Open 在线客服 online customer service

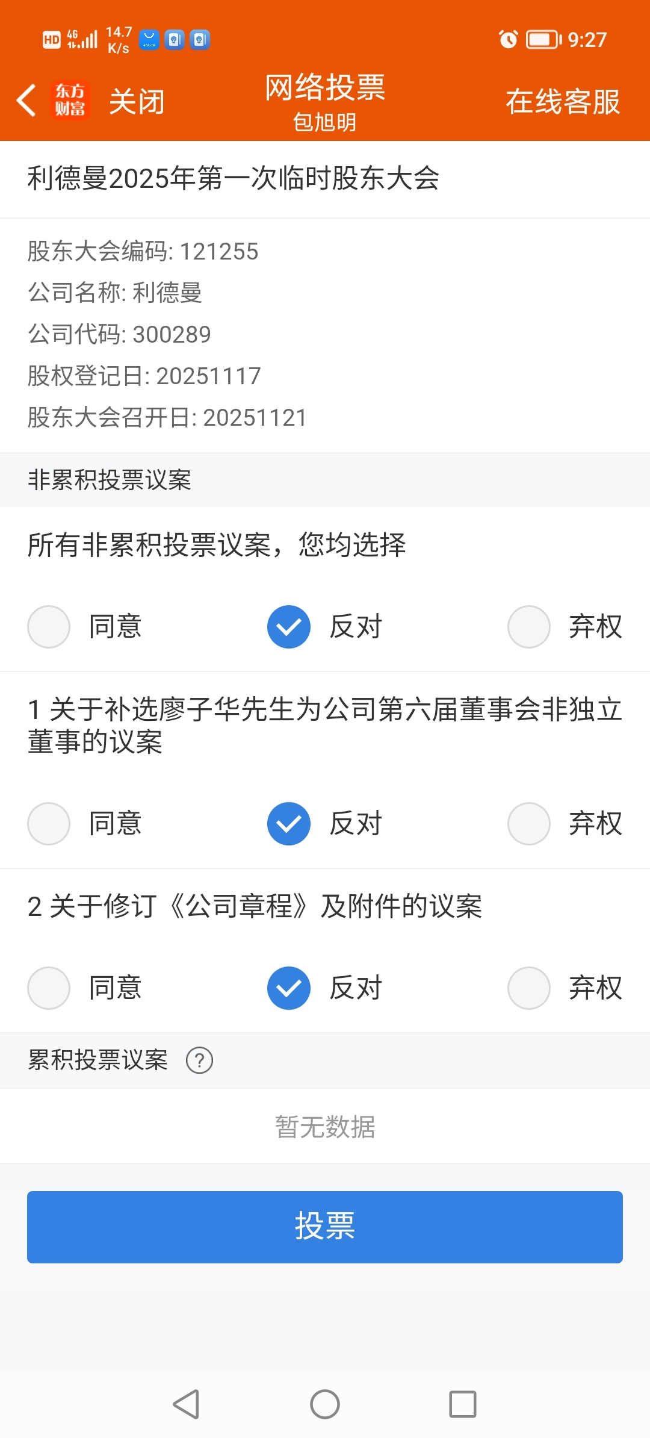coord(562,101)
